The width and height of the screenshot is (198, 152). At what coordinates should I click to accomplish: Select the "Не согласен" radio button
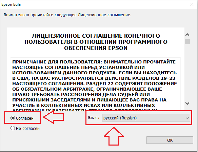tap(13, 128)
